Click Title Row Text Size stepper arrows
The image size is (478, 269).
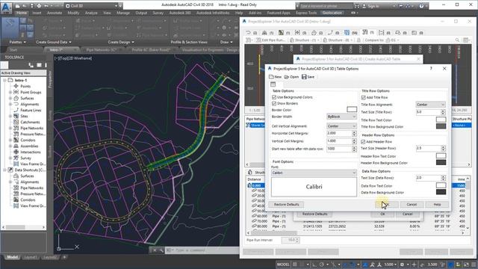(x=443, y=112)
